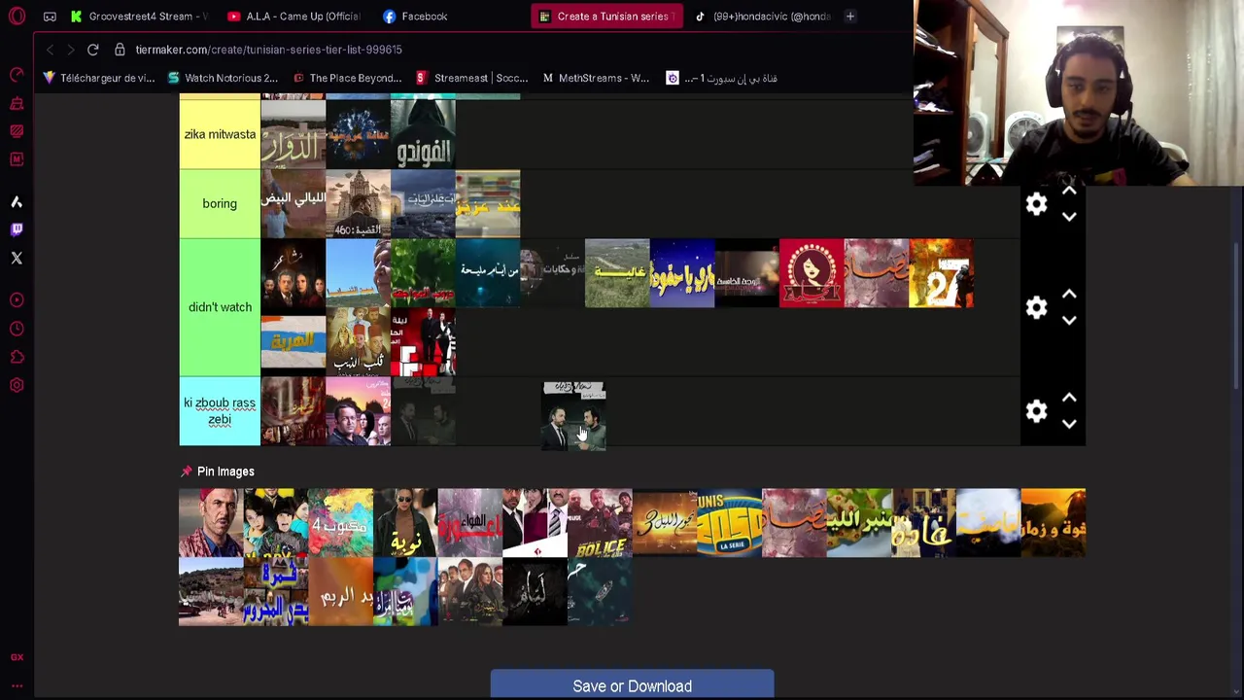Select the orange 27 thumbnail
The width and height of the screenshot is (1244, 700).
tap(941, 273)
